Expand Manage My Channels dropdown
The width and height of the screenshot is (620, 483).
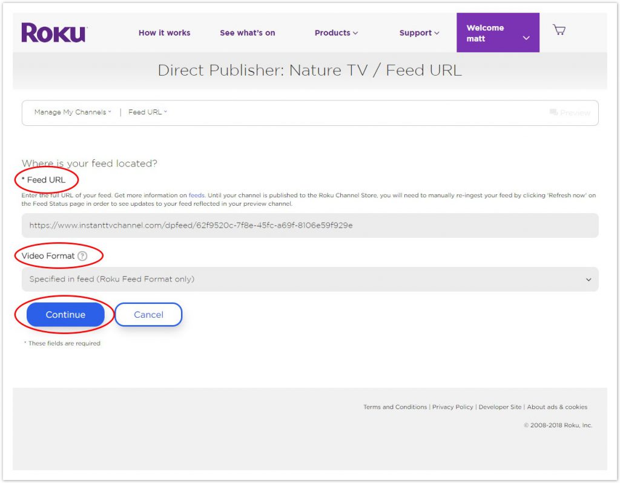click(x=73, y=112)
